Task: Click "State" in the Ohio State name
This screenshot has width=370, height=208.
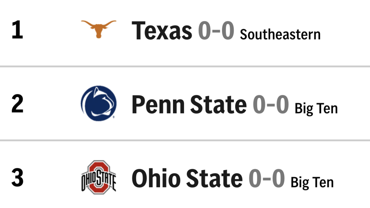Action: [215, 178]
